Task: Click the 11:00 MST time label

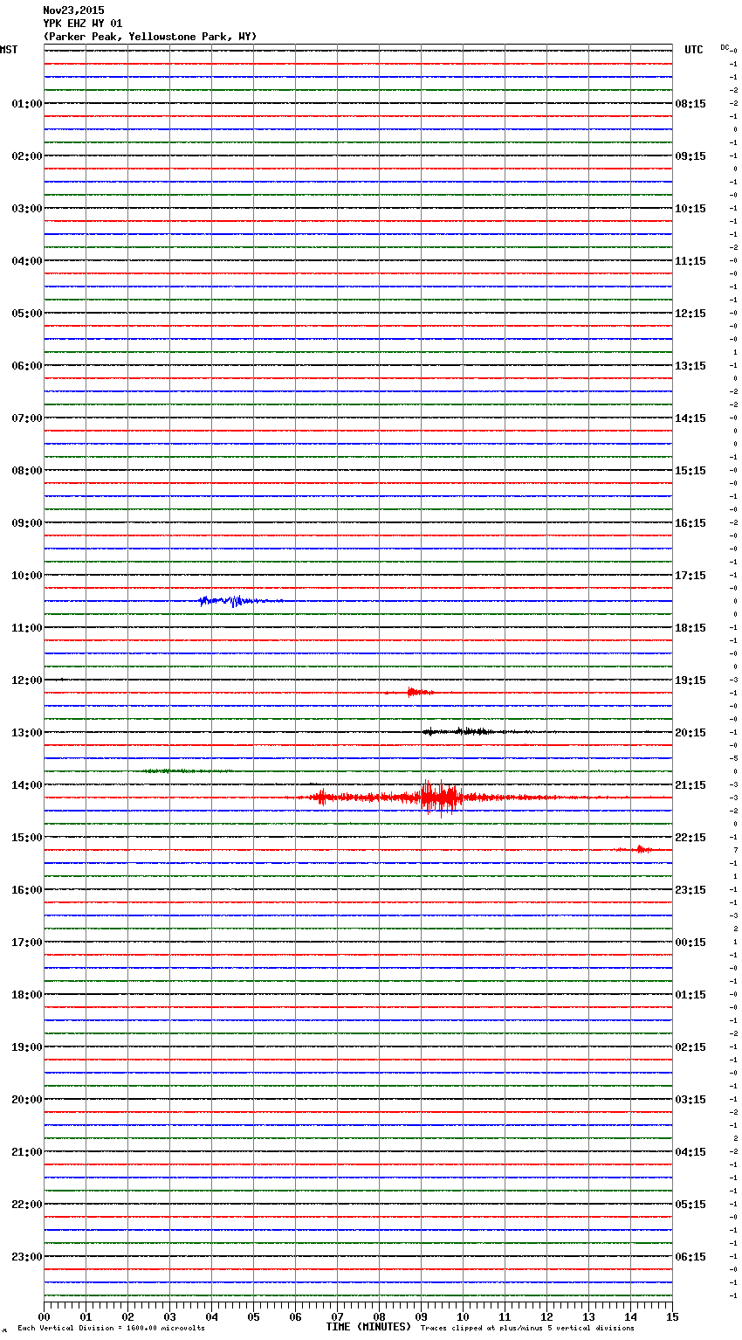Action: pyautogui.click(x=27, y=628)
